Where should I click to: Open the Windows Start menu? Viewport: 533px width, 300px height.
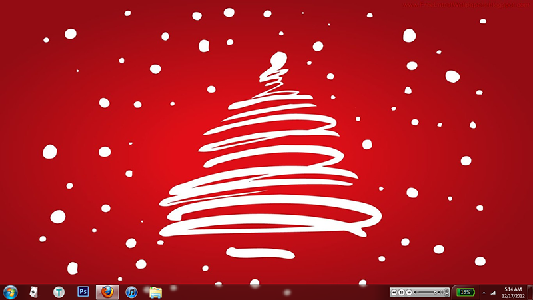click(11, 292)
